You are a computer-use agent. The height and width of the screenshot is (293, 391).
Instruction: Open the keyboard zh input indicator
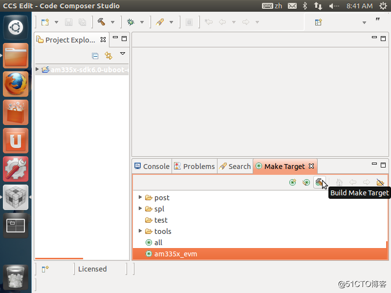pyautogui.click(x=272, y=6)
